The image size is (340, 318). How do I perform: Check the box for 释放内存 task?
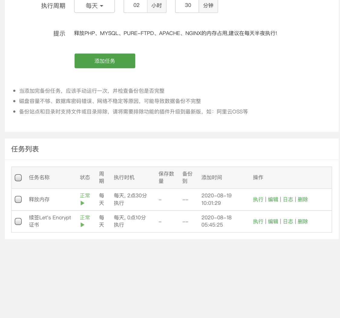18,199
